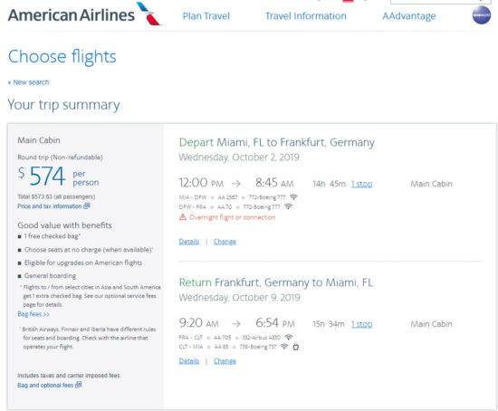This screenshot has width=498, height=411.
Task: Open the Bag fees link
Action: (x=34, y=314)
